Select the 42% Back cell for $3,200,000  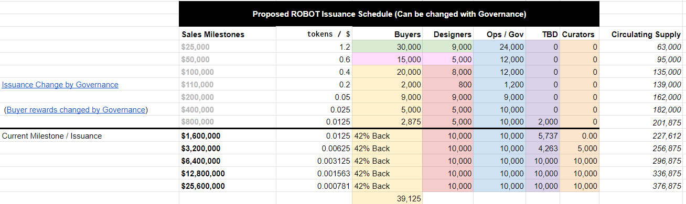tap(388, 149)
